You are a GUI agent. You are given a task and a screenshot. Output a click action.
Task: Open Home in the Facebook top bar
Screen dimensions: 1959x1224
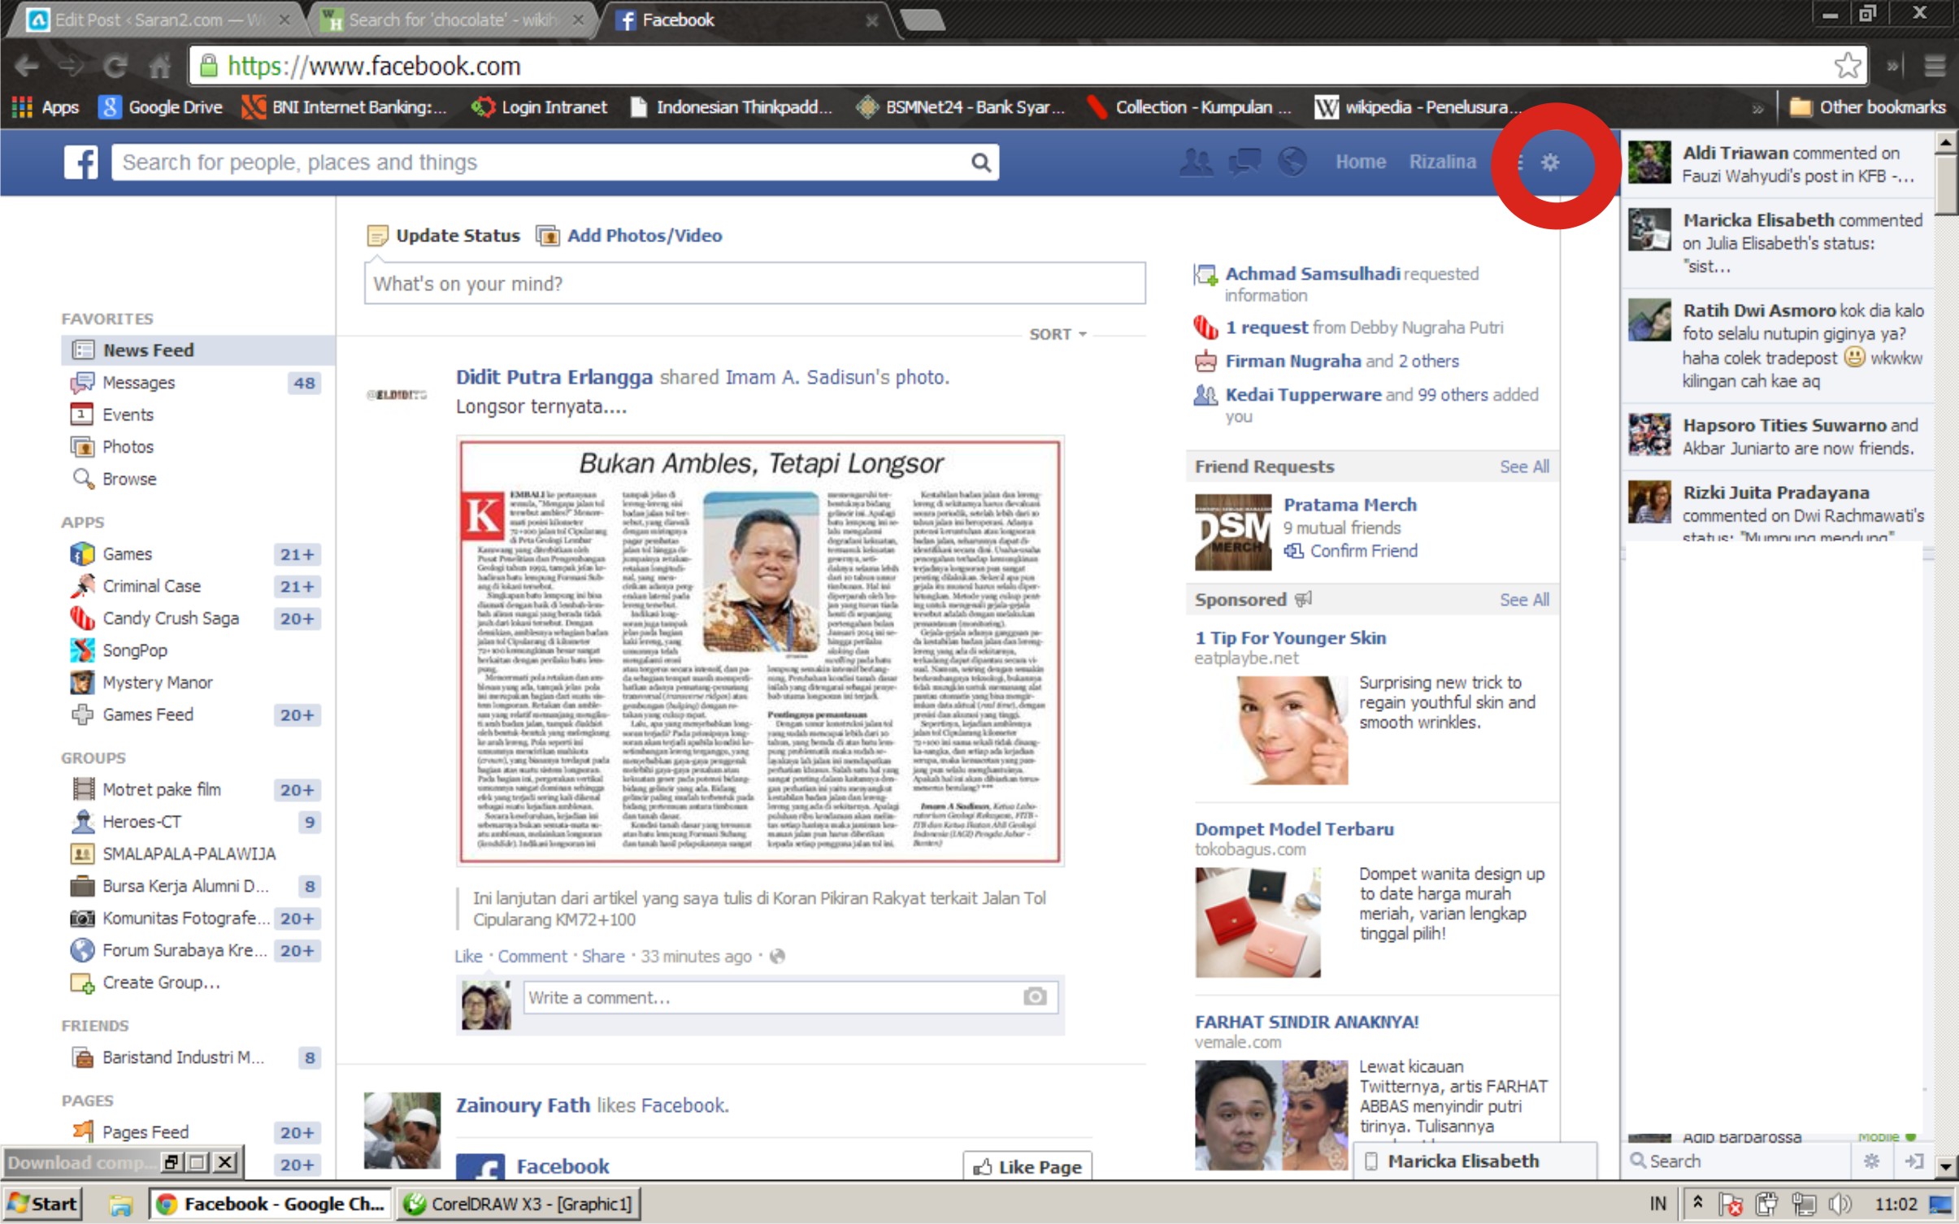(1360, 162)
